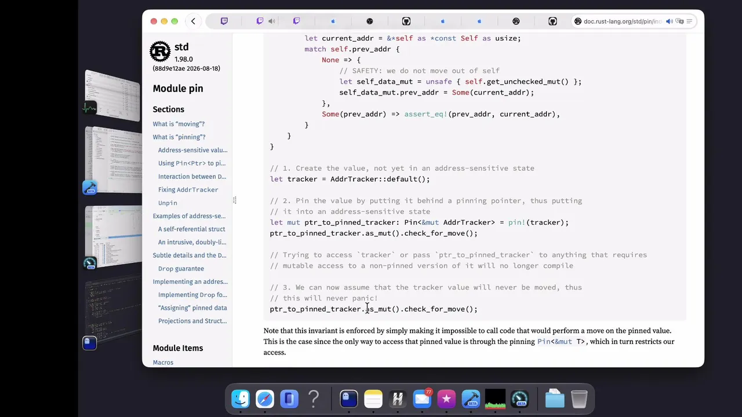Go back with the Safari back arrow
The width and height of the screenshot is (742, 417).
[193, 21]
